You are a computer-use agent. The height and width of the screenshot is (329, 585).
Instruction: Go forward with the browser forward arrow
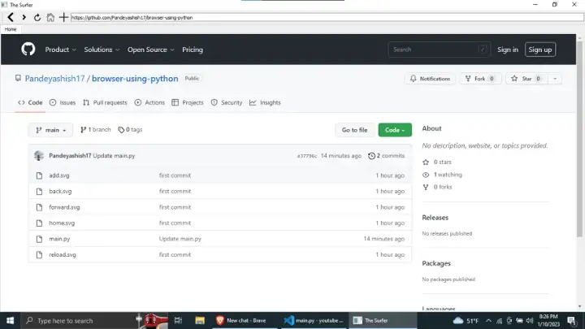(24, 17)
